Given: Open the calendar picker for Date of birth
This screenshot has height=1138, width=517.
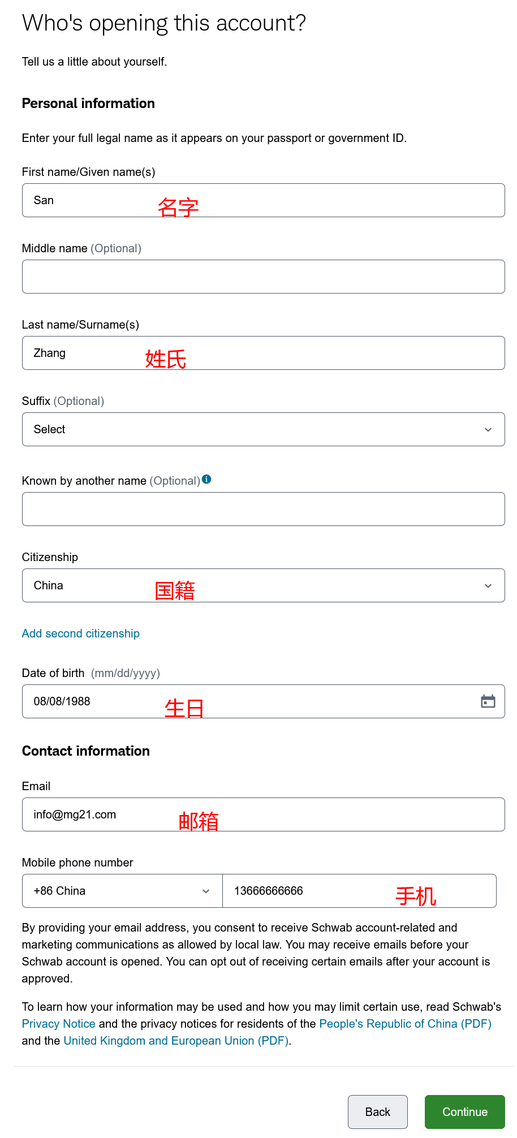Looking at the screenshot, I should click(488, 701).
